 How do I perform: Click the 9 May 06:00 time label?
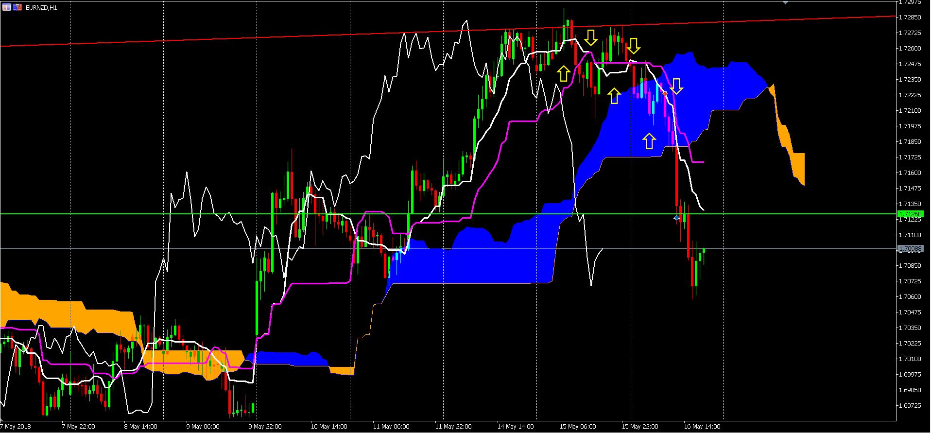(203, 427)
